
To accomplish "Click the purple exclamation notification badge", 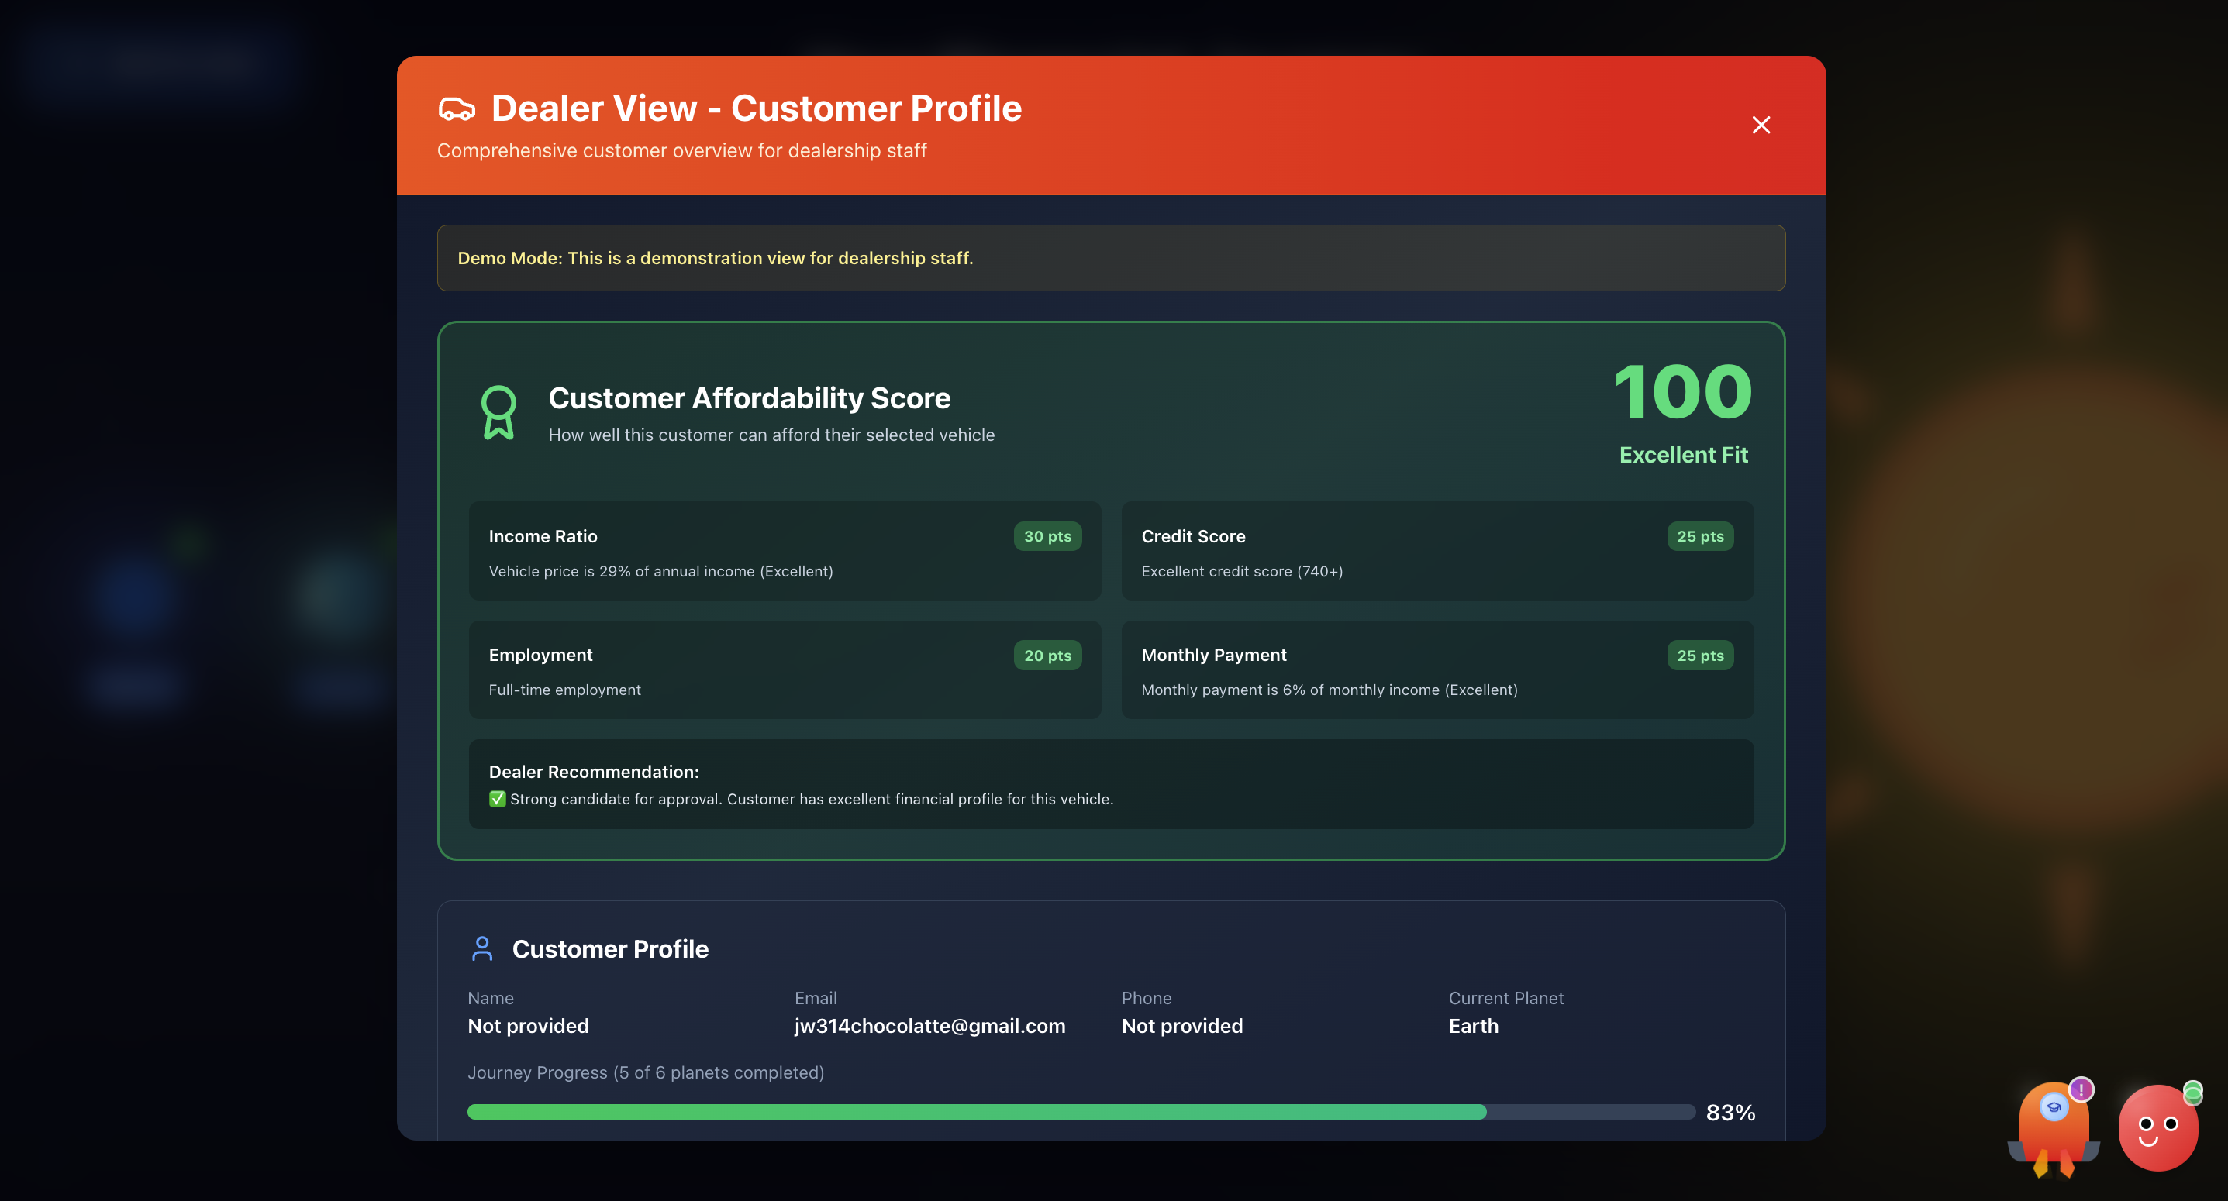I will (x=2081, y=1089).
